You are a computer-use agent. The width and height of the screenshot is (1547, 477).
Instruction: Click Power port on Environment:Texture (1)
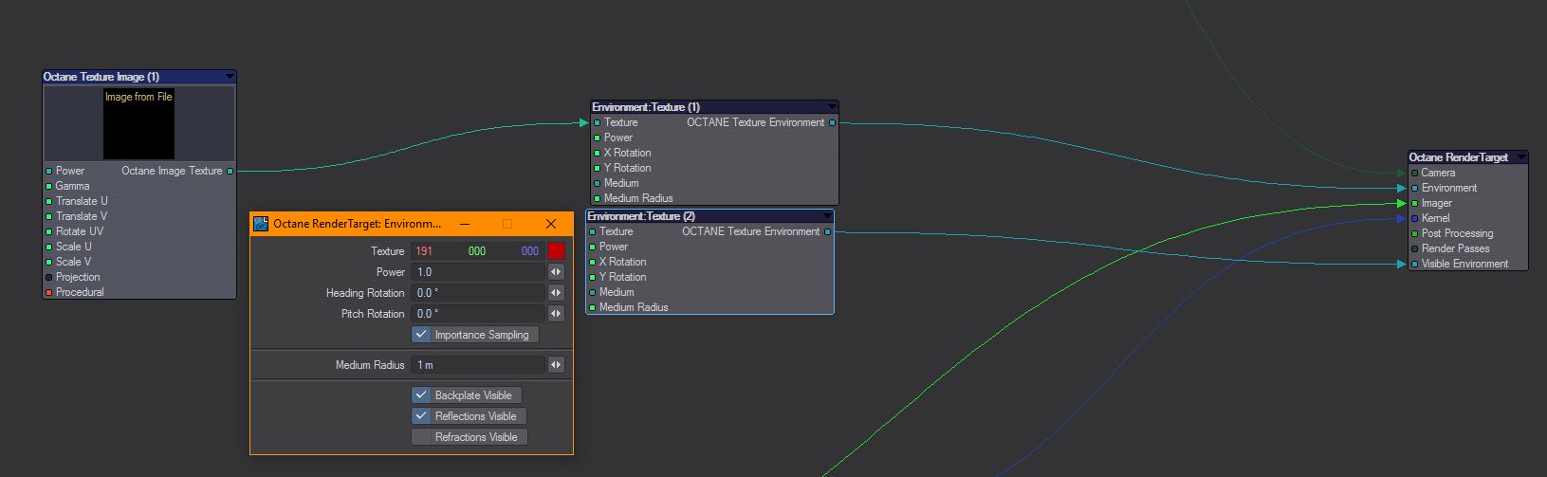[597, 138]
